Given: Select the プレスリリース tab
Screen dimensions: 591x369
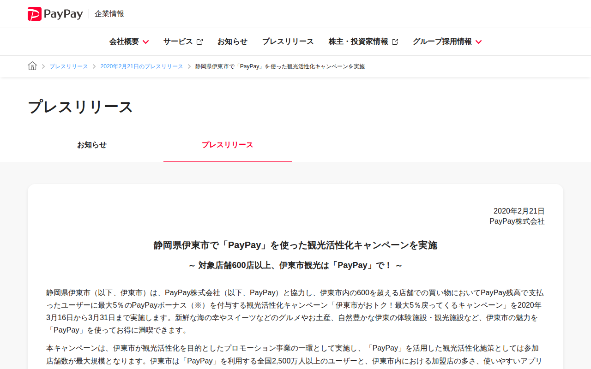Looking at the screenshot, I should (x=228, y=145).
